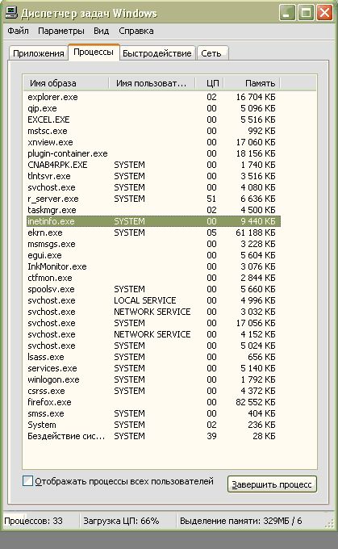Sort by the Имя образа column header

click(x=66, y=83)
